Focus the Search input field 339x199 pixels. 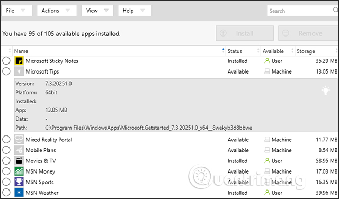click(302, 11)
